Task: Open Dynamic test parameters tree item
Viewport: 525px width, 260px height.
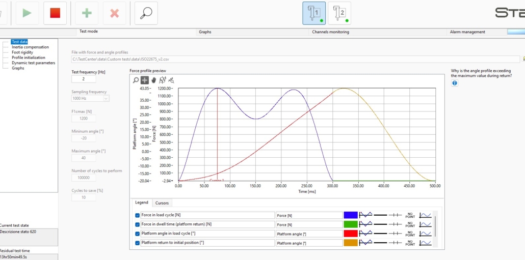Action: click(x=34, y=63)
